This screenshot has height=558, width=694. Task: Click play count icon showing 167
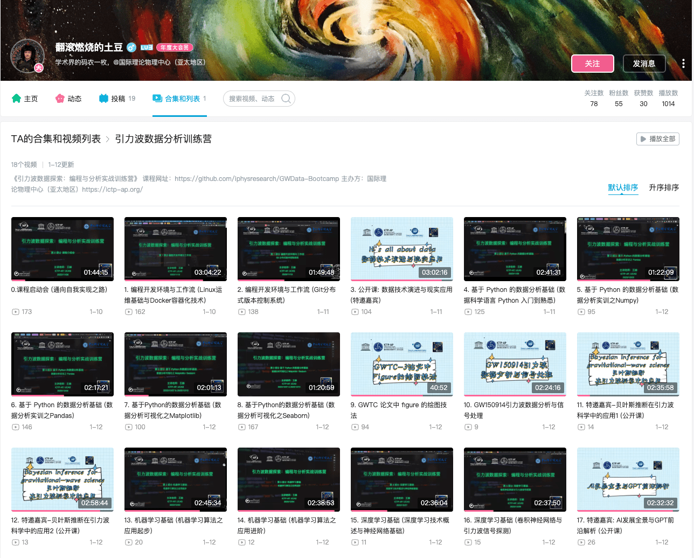pyautogui.click(x=242, y=427)
